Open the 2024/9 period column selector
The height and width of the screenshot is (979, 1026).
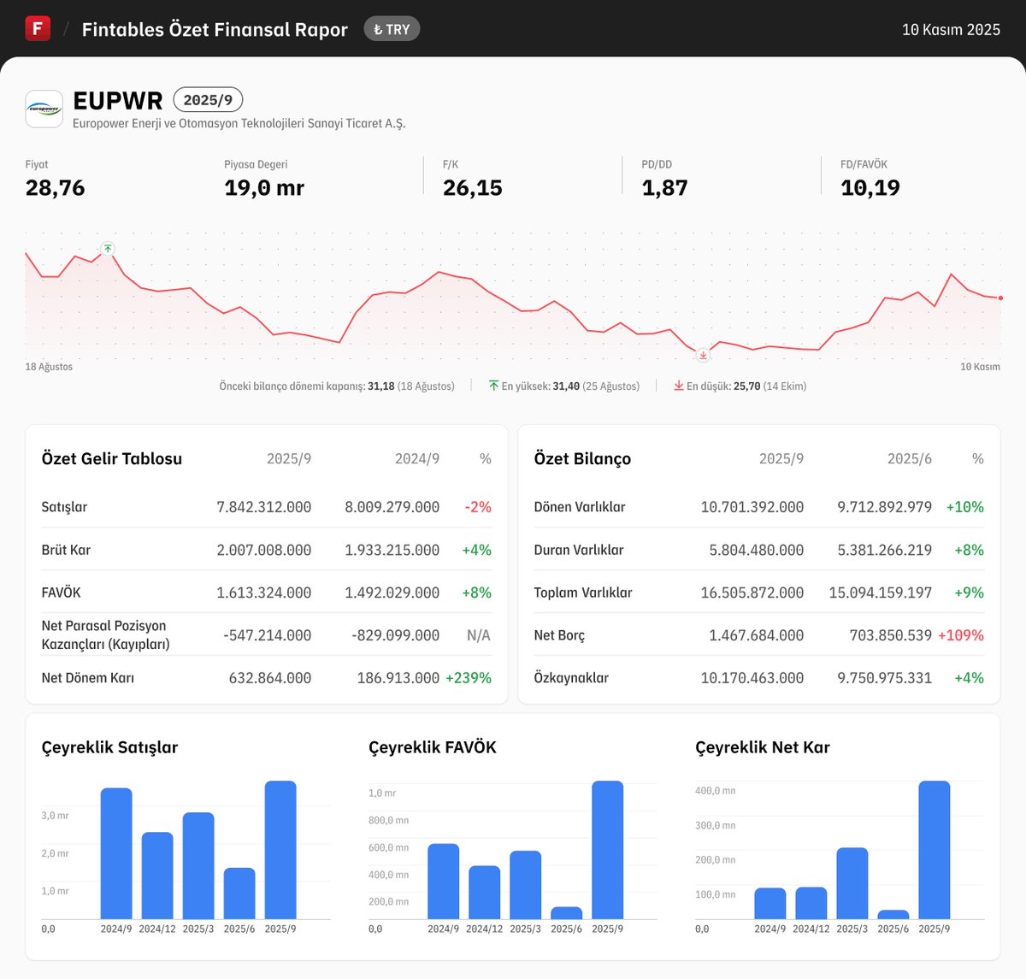click(417, 458)
